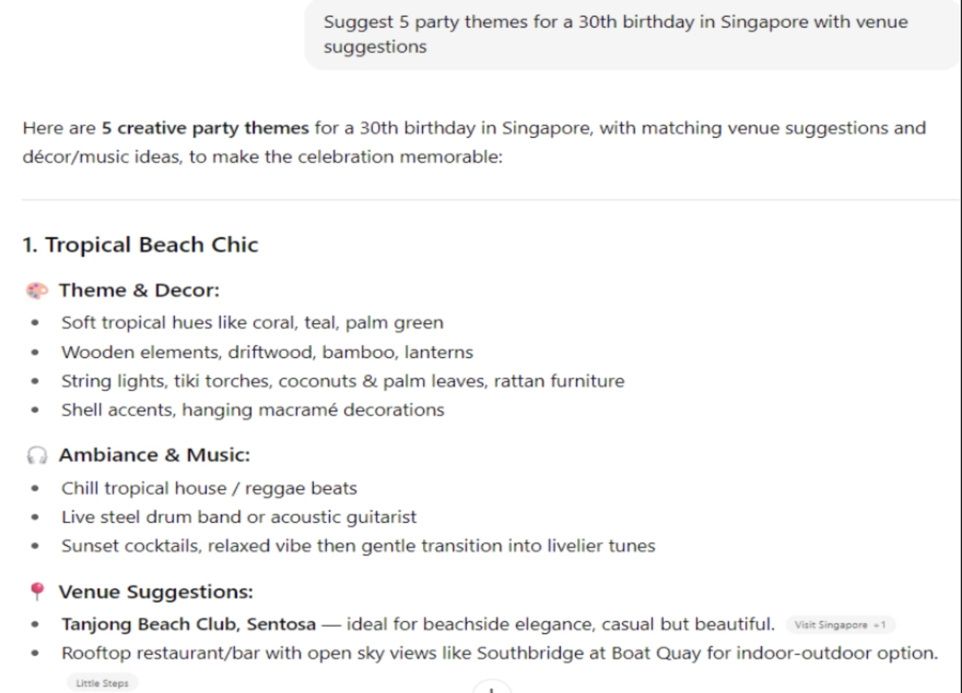Click the Wooden elements, driftwood bullet line
The image size is (962, 693).
(x=267, y=352)
